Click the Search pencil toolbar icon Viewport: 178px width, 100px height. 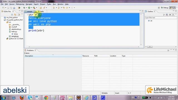(x=44, y=8)
